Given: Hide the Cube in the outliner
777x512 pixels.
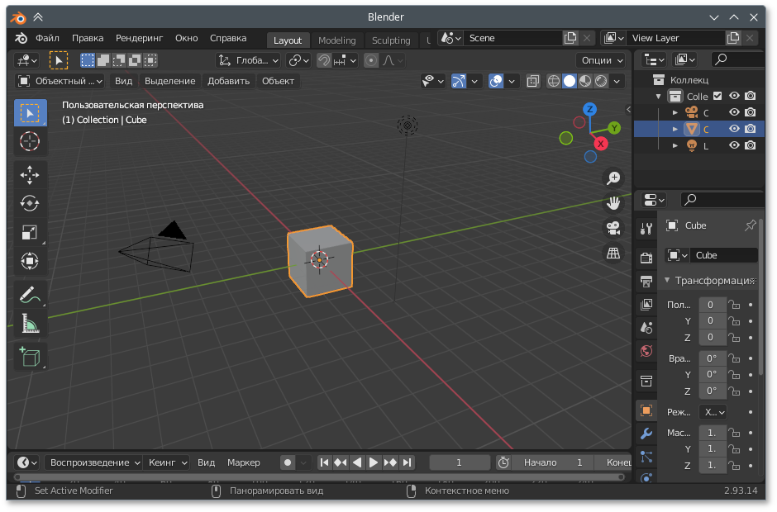Looking at the screenshot, I should click(x=734, y=128).
